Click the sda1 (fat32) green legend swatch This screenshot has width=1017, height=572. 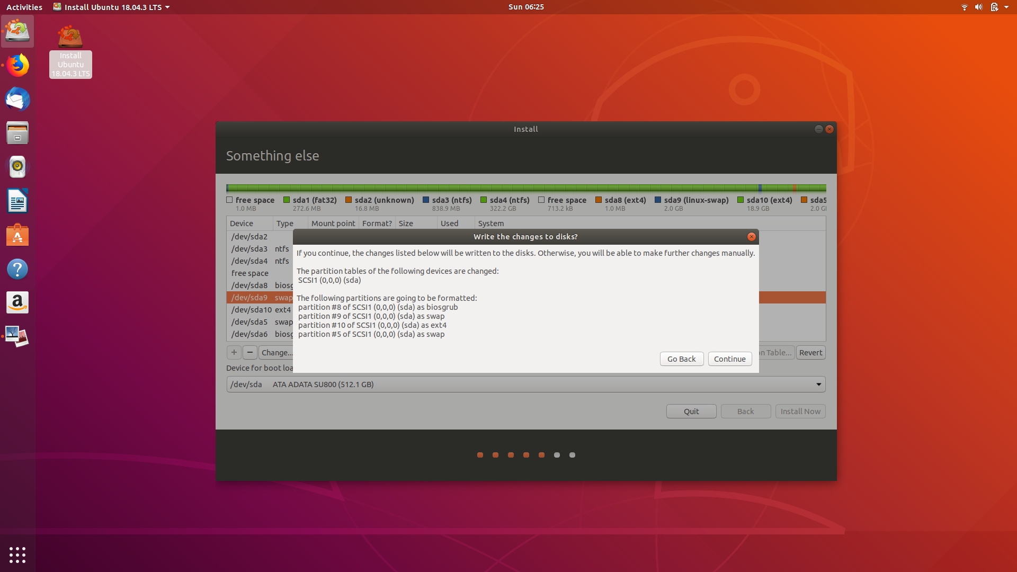tap(287, 200)
